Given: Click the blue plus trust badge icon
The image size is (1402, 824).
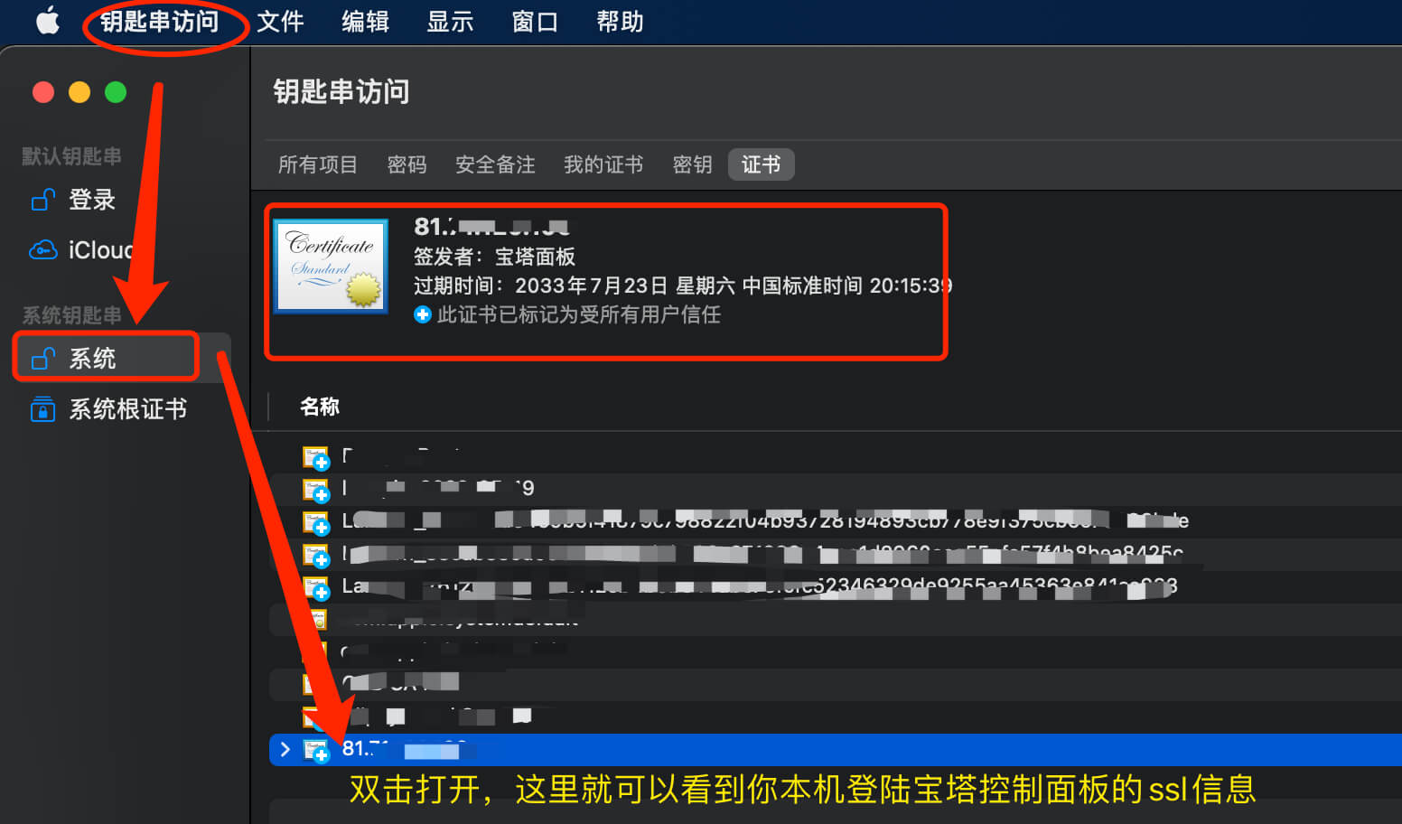Looking at the screenshot, I should click(423, 314).
